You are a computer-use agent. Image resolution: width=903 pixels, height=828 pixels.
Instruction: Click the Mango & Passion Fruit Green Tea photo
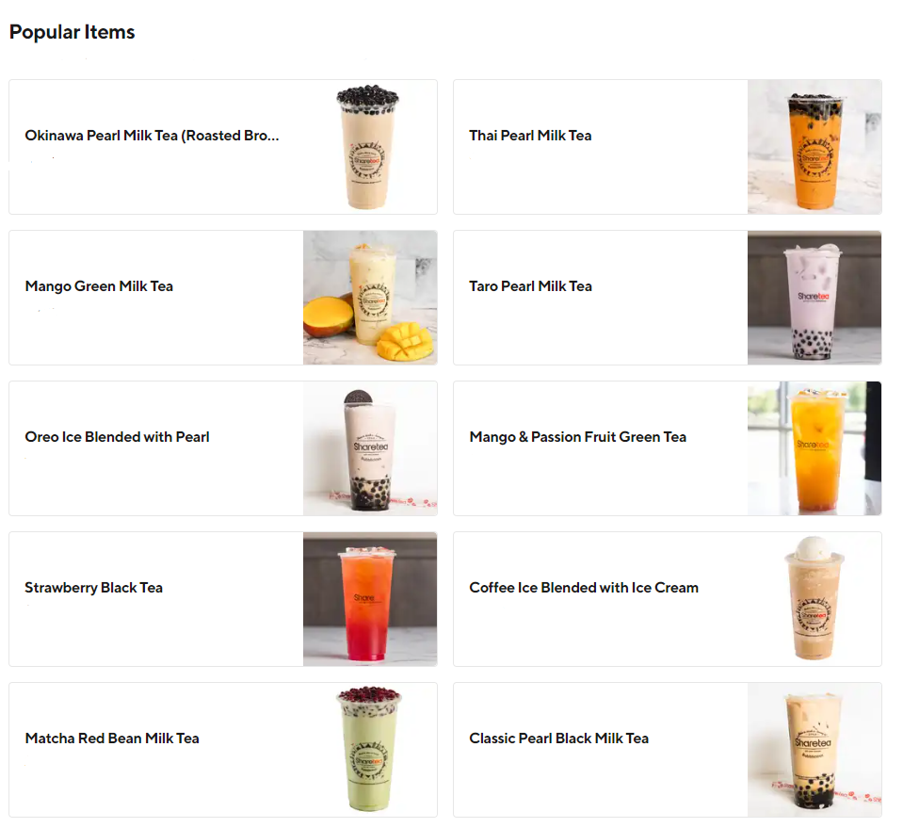814,448
